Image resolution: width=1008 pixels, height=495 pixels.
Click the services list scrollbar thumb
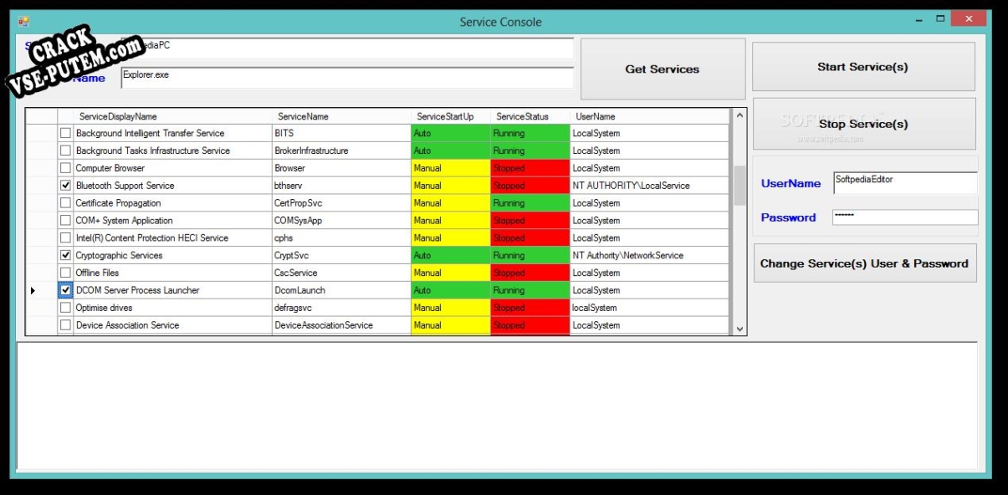[739, 186]
